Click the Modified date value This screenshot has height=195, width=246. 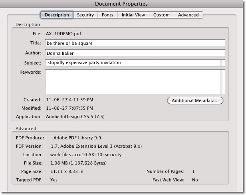[x=70, y=108]
